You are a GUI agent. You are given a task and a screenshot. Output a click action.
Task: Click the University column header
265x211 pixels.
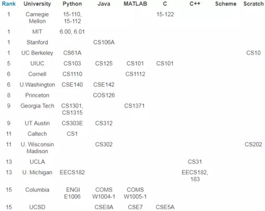pos(37,4)
